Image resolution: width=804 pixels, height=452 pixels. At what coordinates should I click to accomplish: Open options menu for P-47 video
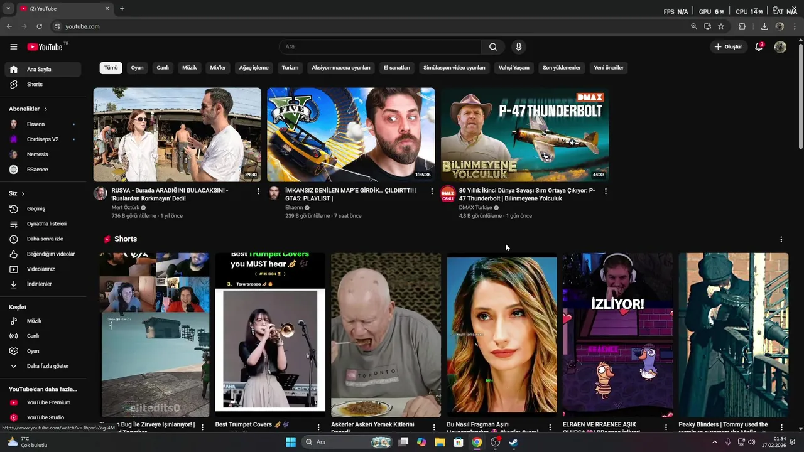click(x=606, y=191)
